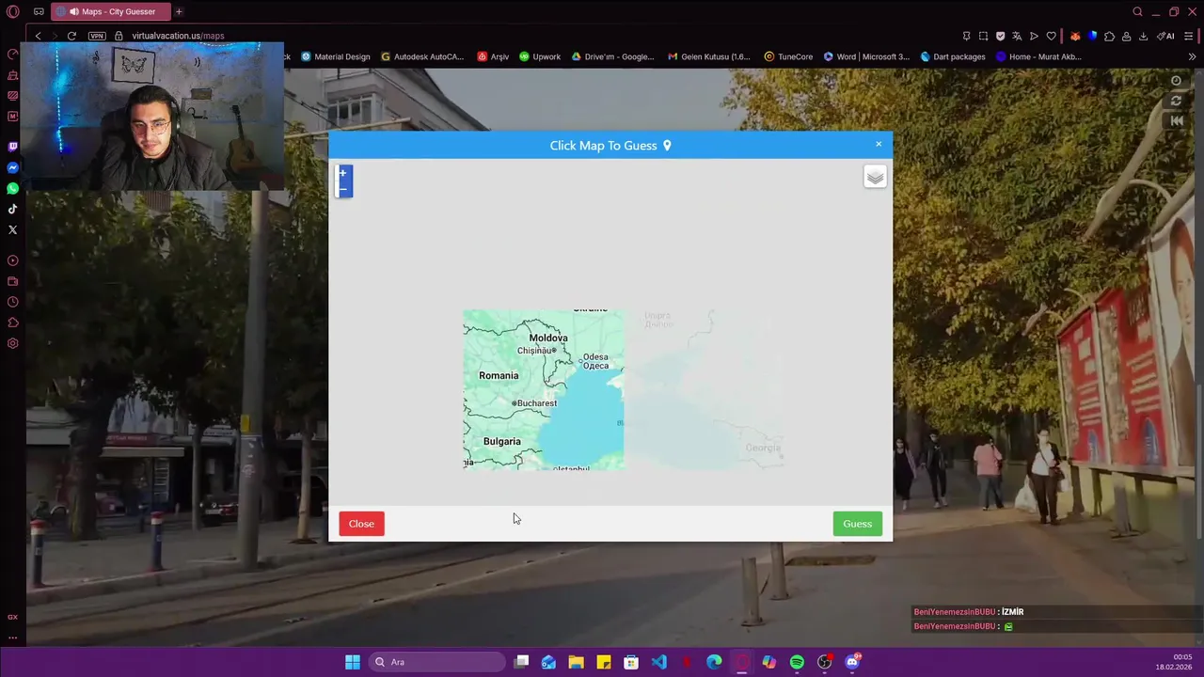Image resolution: width=1204 pixels, height=677 pixels.
Task: Open TikTok in the sidebar
Action: pos(12,209)
